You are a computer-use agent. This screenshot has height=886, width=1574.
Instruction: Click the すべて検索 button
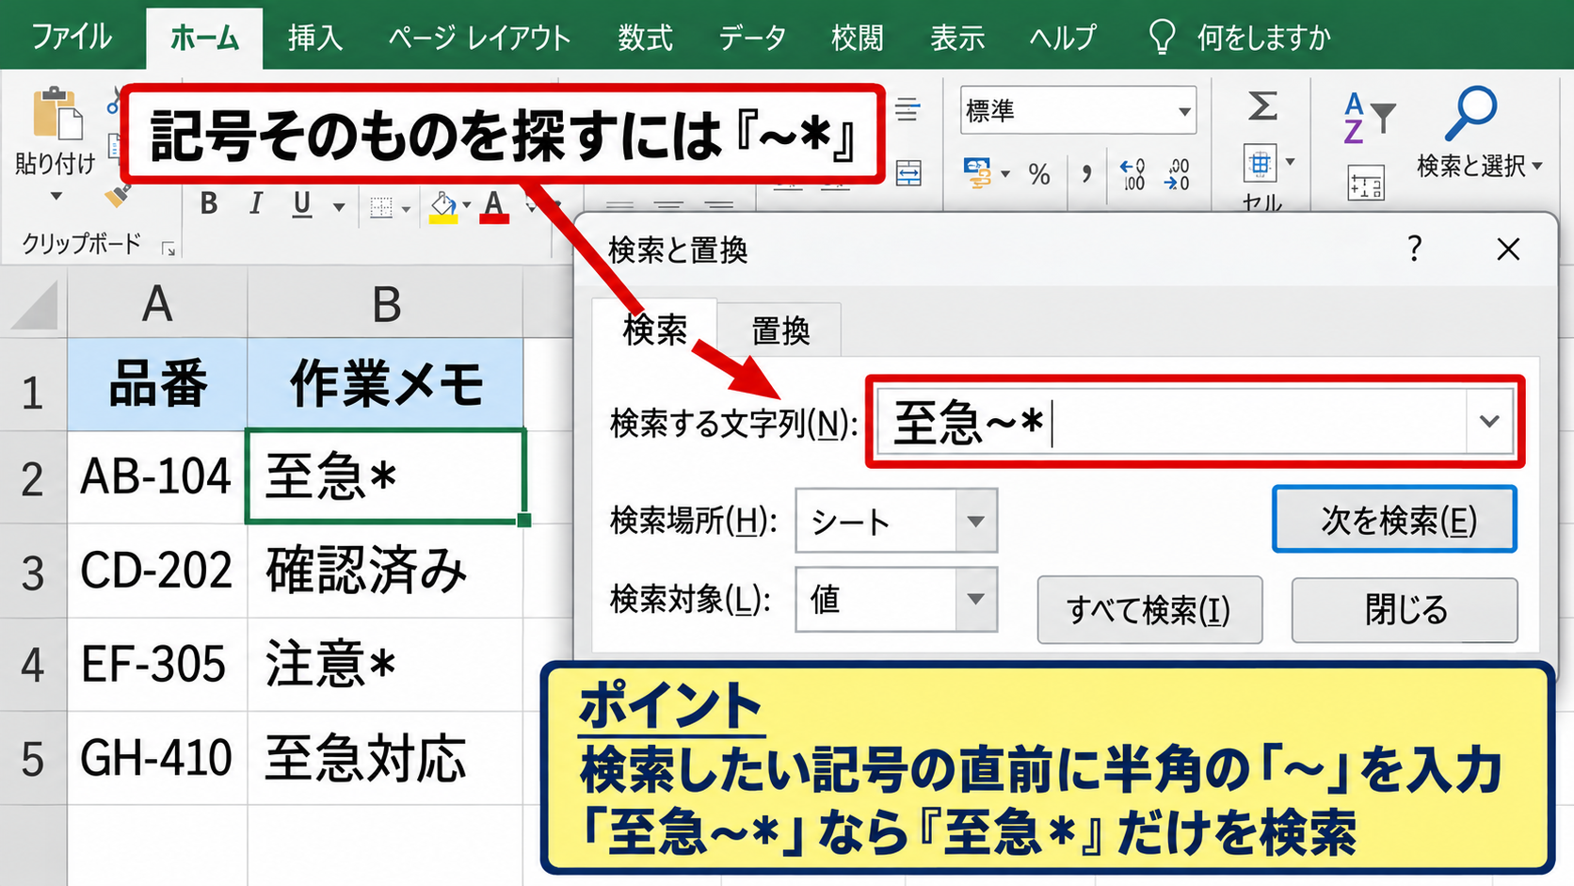coord(1149,610)
